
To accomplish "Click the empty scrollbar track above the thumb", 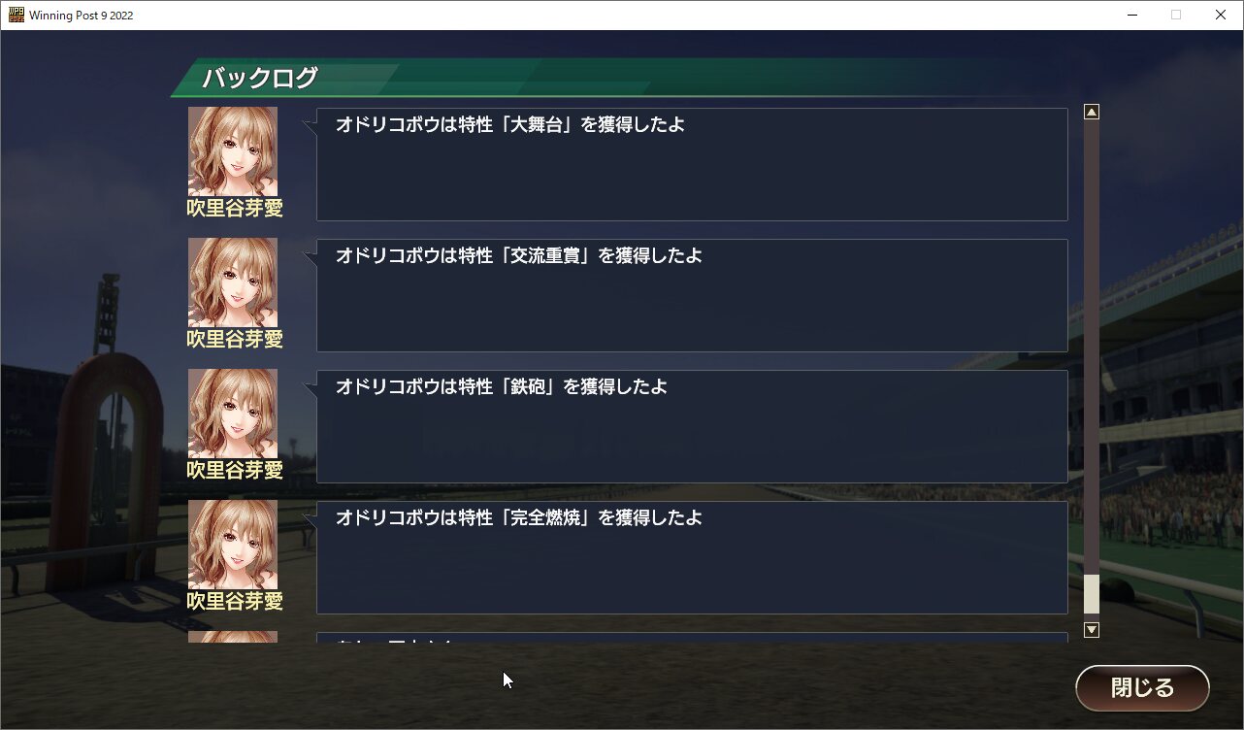I will pyautogui.click(x=1092, y=347).
